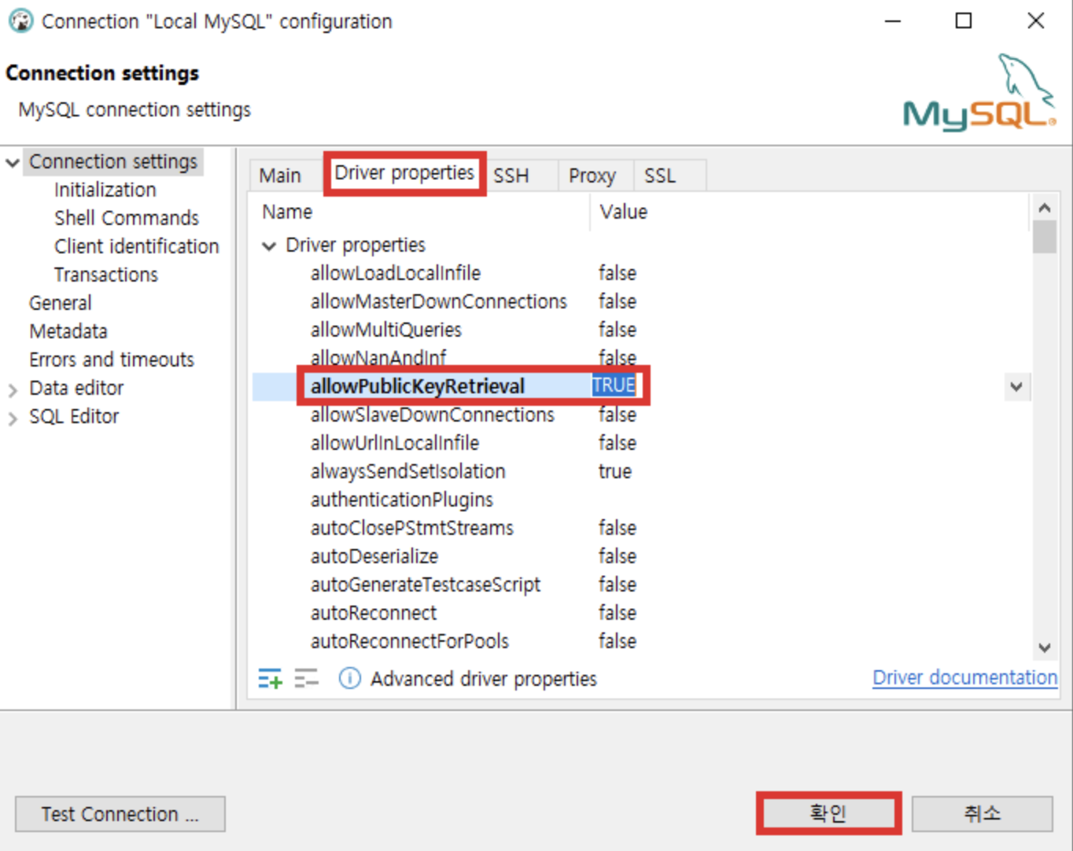Open the Main tab

point(280,175)
